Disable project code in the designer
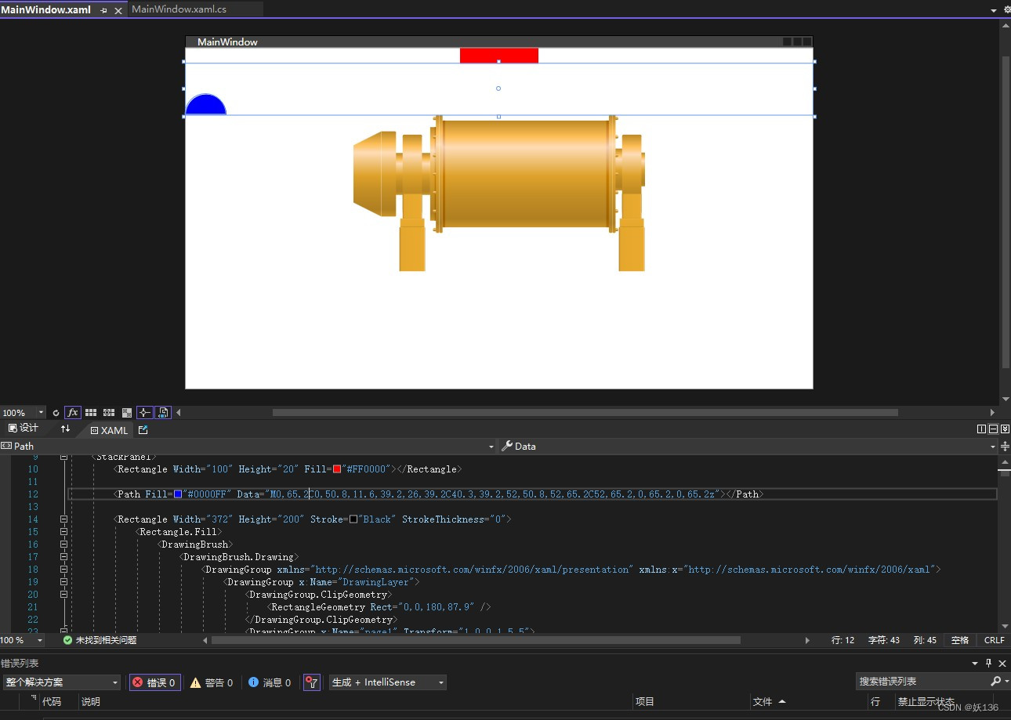Screen dimensions: 1011x720 (163, 413)
